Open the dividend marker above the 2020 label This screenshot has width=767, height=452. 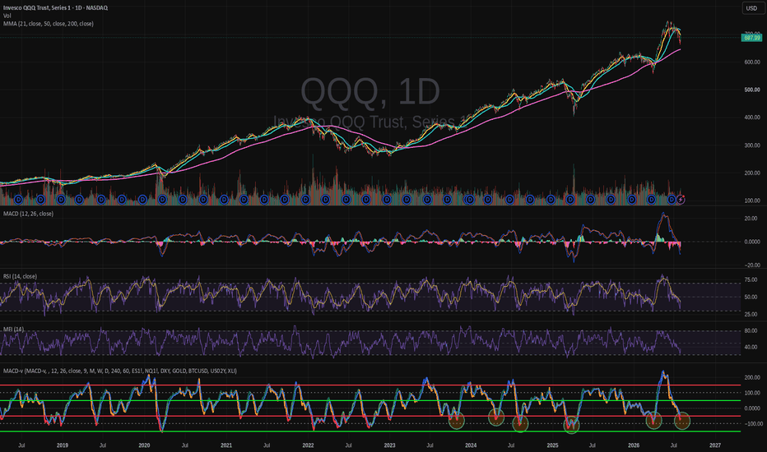tap(142, 200)
